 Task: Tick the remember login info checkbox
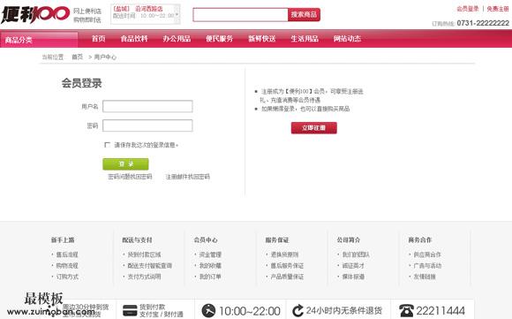tap(107, 144)
